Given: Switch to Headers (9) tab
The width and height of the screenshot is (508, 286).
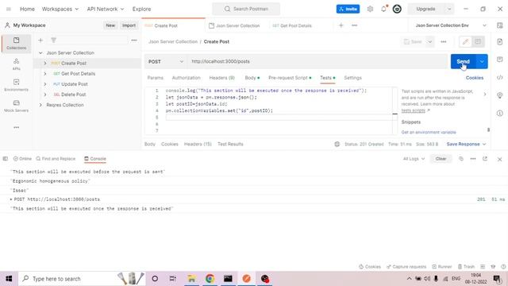Looking at the screenshot, I should click(x=222, y=78).
